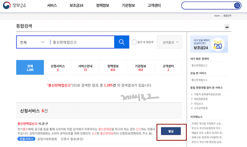Image resolution: width=247 pixels, height=147 pixels.
Task: Open news 경북소방, 청정에너지(풍력)
Action: 207,137
